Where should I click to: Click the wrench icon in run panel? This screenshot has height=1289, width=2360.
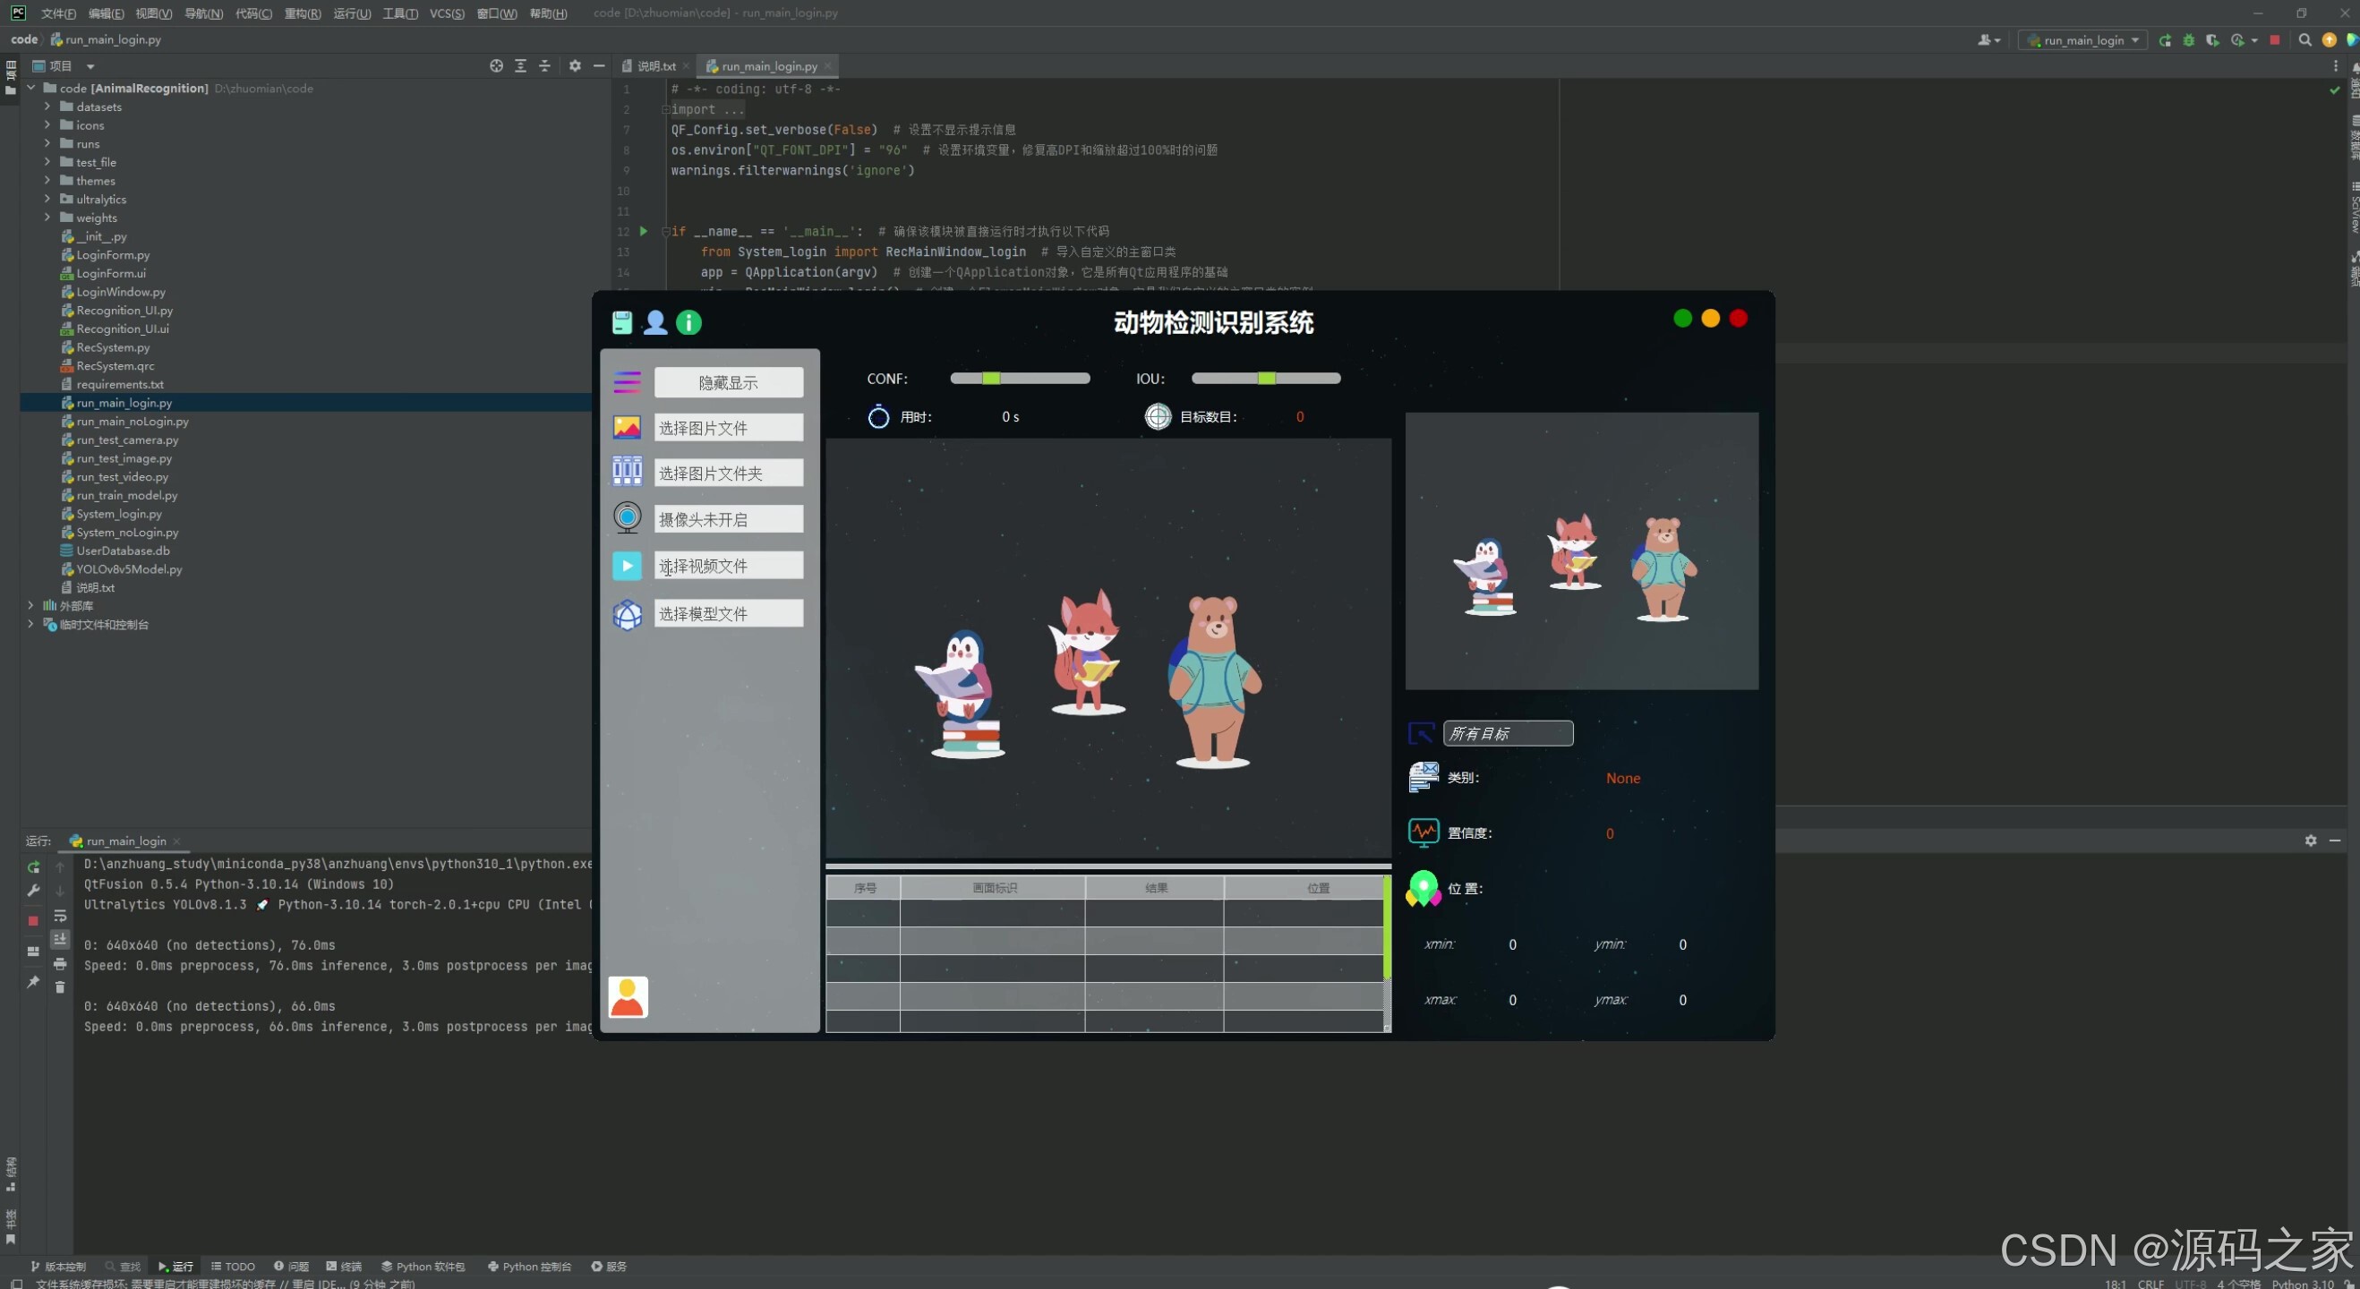pyautogui.click(x=33, y=891)
